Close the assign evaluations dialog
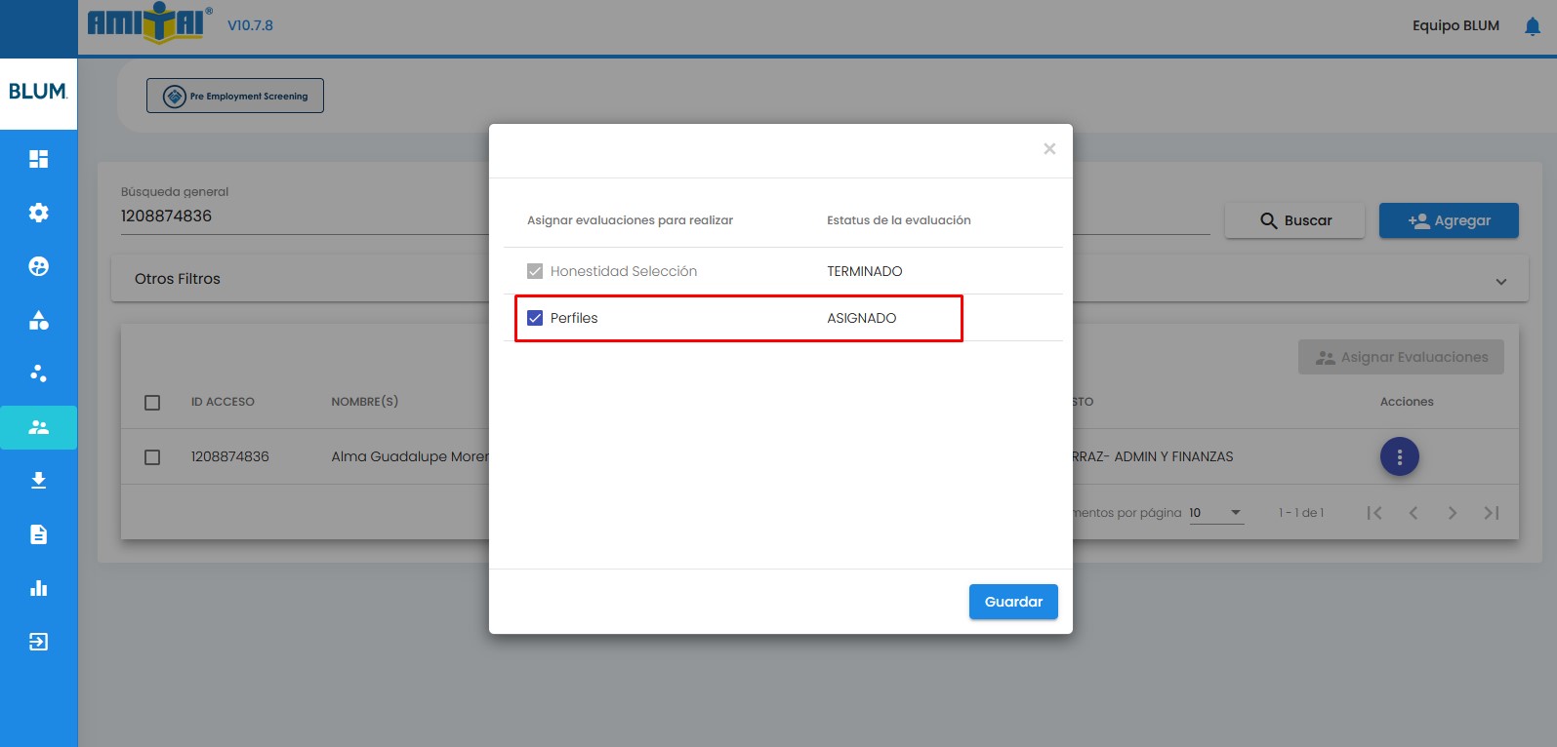Viewport: 1557px width, 747px height. (x=1049, y=149)
